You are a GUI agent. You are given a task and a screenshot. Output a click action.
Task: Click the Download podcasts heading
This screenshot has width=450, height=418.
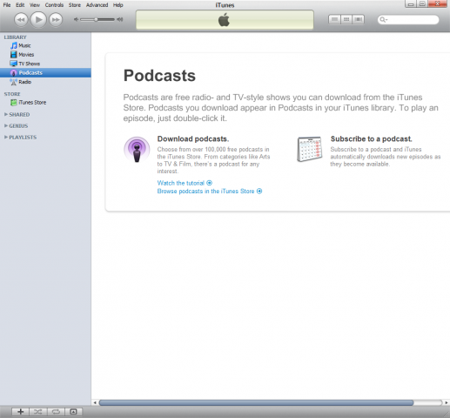pos(193,138)
